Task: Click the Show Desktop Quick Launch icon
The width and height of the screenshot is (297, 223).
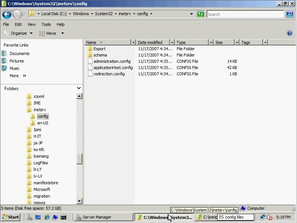Action: point(38,217)
